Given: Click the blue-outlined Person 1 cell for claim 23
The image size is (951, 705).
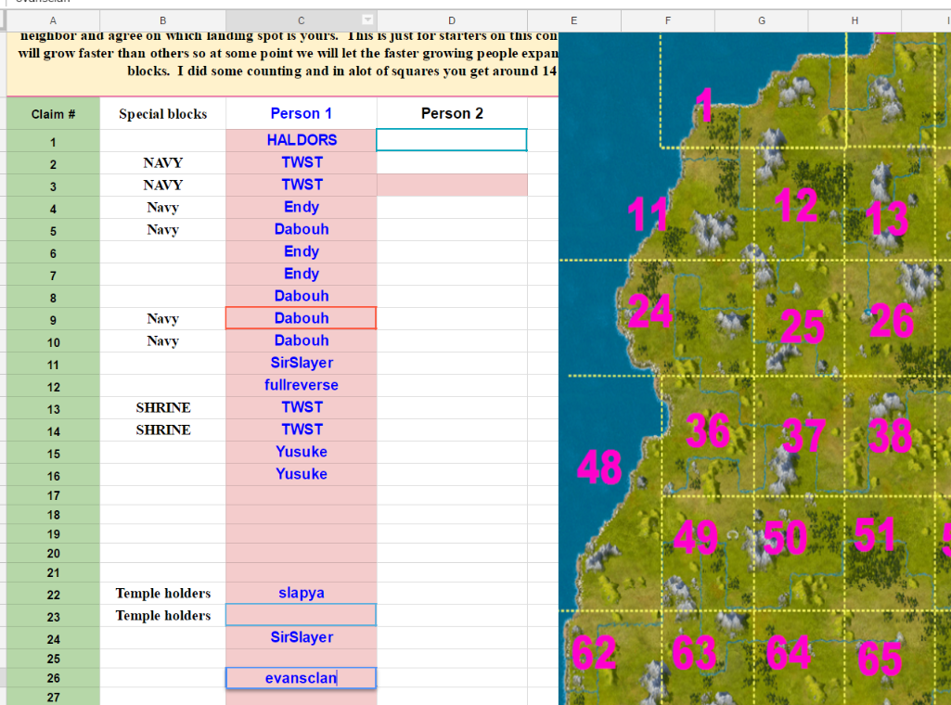Looking at the screenshot, I should point(301,615).
